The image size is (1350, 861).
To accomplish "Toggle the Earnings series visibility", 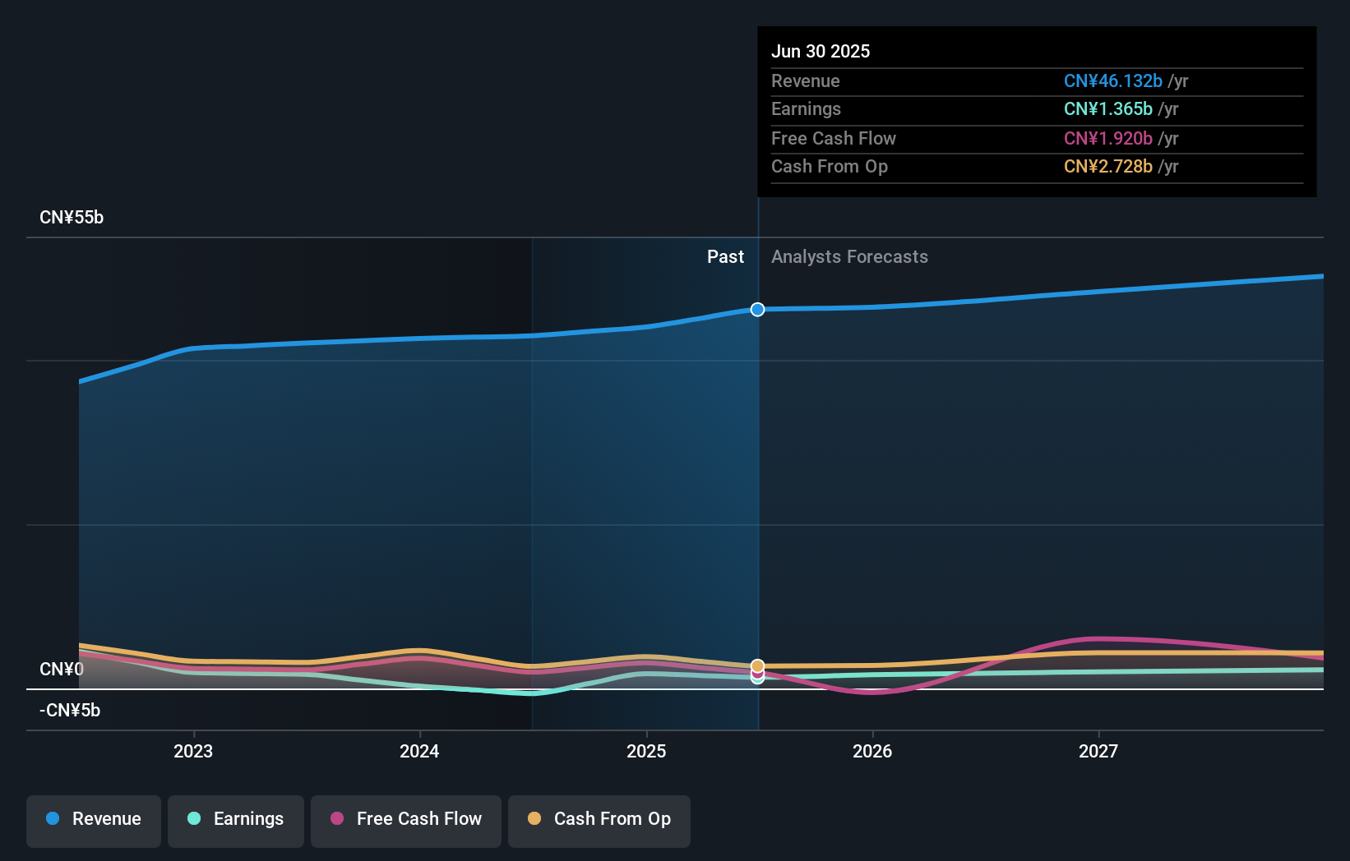I will [x=235, y=819].
